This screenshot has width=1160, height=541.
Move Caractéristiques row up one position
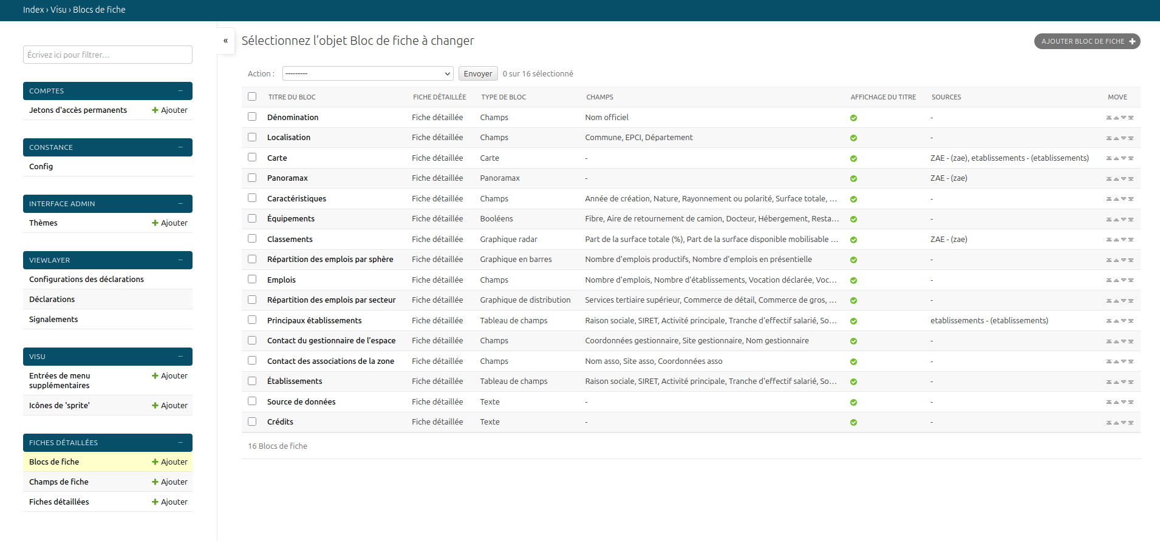pyautogui.click(x=1116, y=199)
